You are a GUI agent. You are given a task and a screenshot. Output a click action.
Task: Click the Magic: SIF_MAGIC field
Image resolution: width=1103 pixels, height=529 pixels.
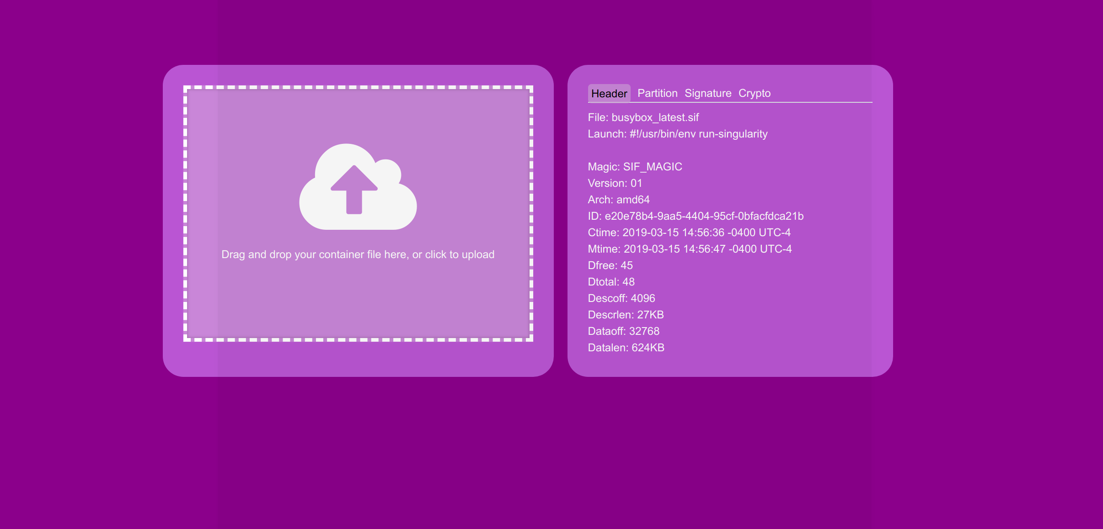pyautogui.click(x=635, y=167)
